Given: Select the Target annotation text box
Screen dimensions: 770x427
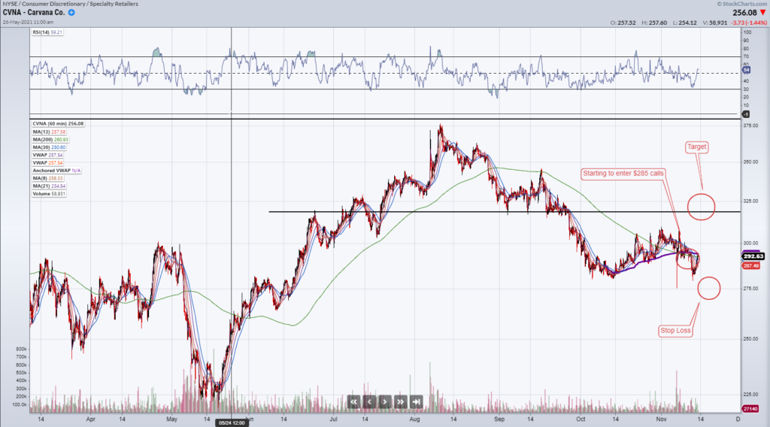Looking at the screenshot, I should (x=697, y=147).
